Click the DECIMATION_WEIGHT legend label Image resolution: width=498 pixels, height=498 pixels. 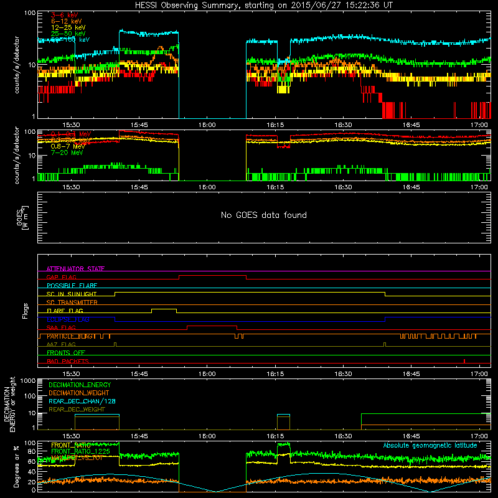tap(79, 393)
